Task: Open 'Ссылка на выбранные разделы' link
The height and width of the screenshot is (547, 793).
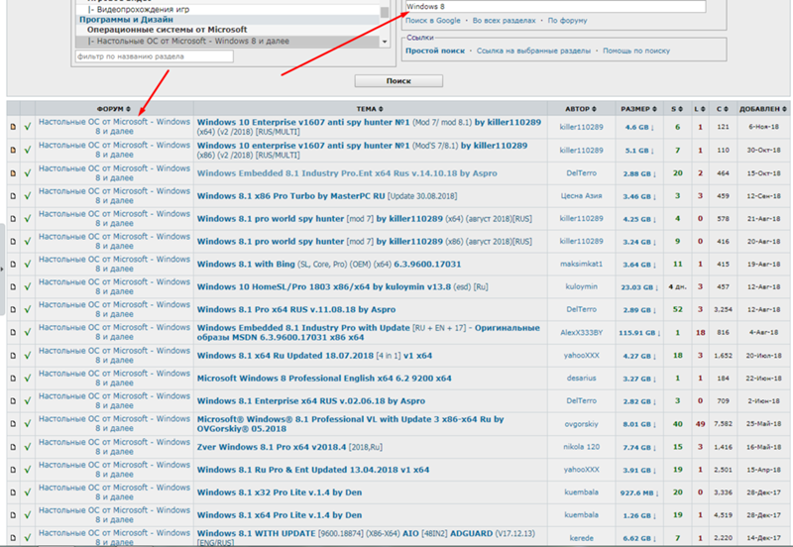Action: coord(533,51)
